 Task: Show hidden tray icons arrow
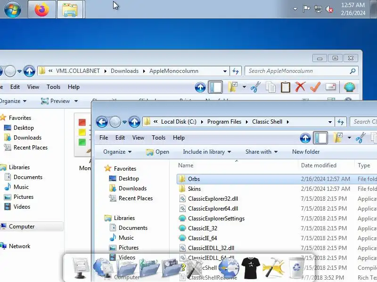pos(295,9)
